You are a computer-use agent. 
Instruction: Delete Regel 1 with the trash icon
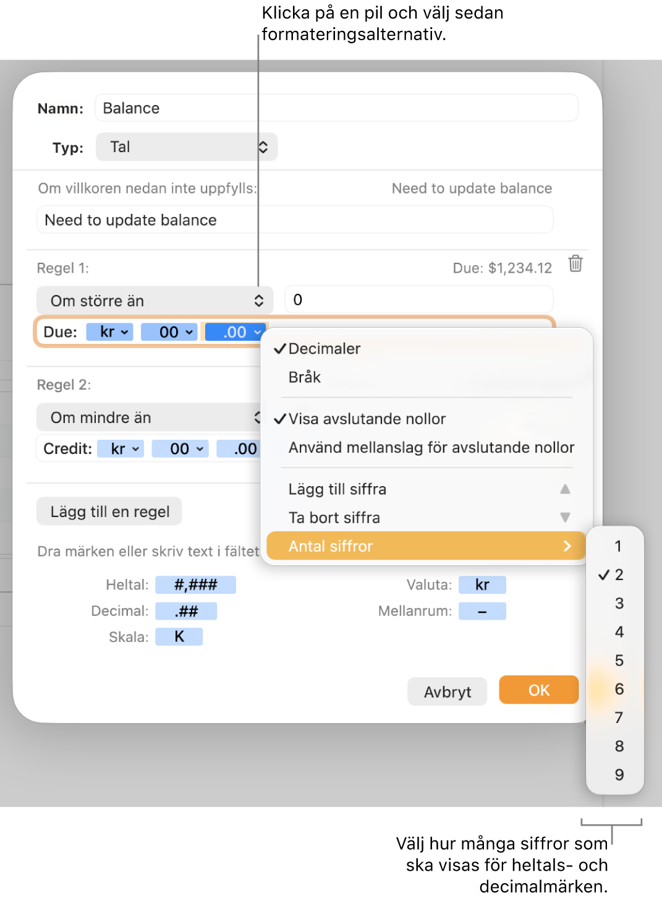point(575,263)
